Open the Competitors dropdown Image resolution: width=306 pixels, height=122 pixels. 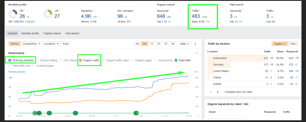[32, 44]
